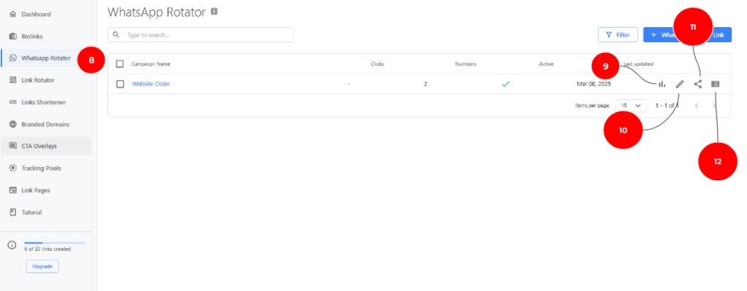
Task: Select all campaigns with header checkbox
Action: (x=120, y=64)
